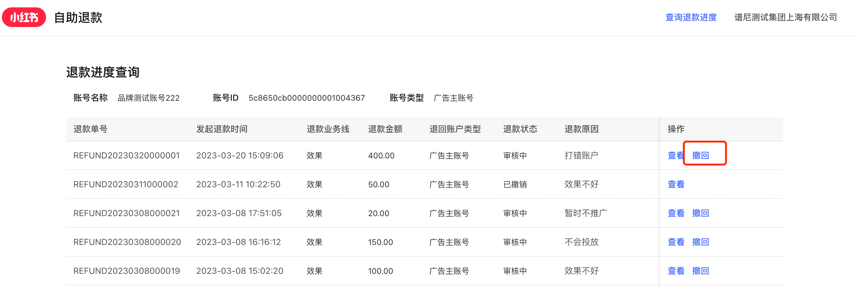
Task: Select refund number REFUND20230308000021
Action: click(x=126, y=213)
